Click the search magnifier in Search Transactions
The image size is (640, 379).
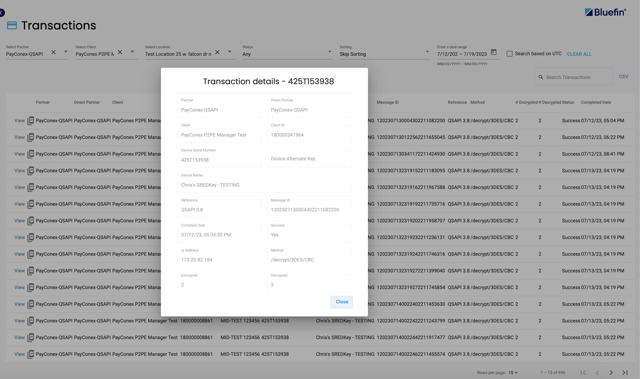tap(541, 77)
